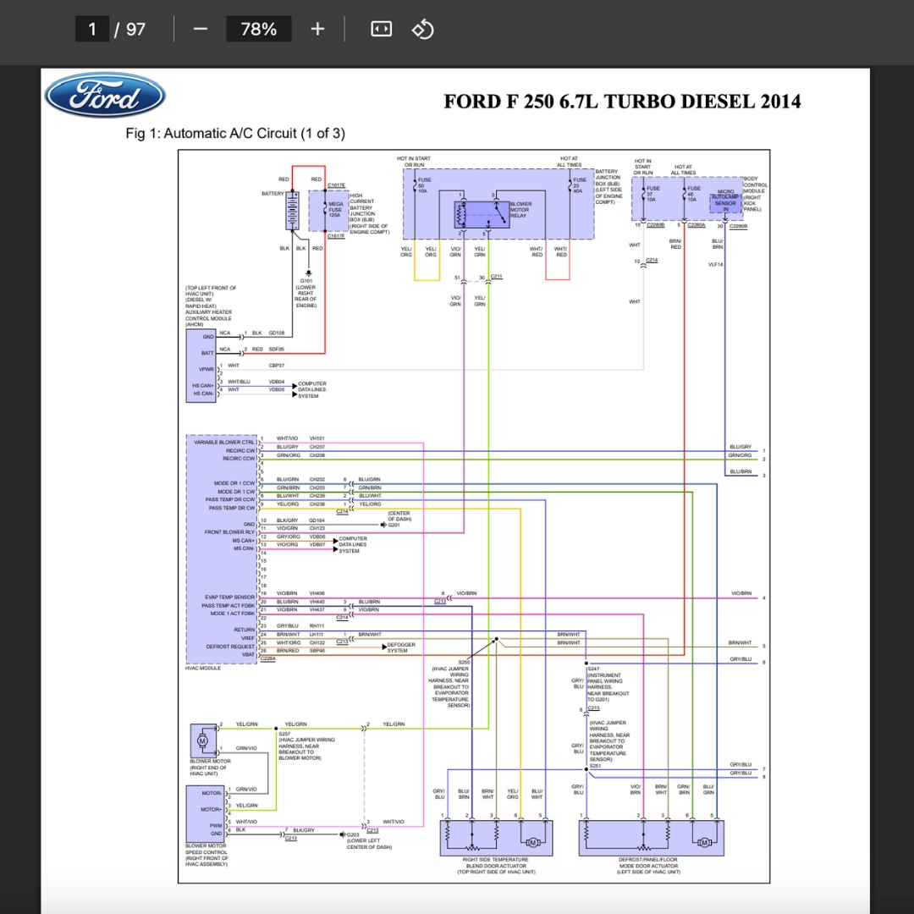Viewport: 914px width, 914px height.
Task: Click the right side temperature blend door actuator
Action: (x=495, y=839)
